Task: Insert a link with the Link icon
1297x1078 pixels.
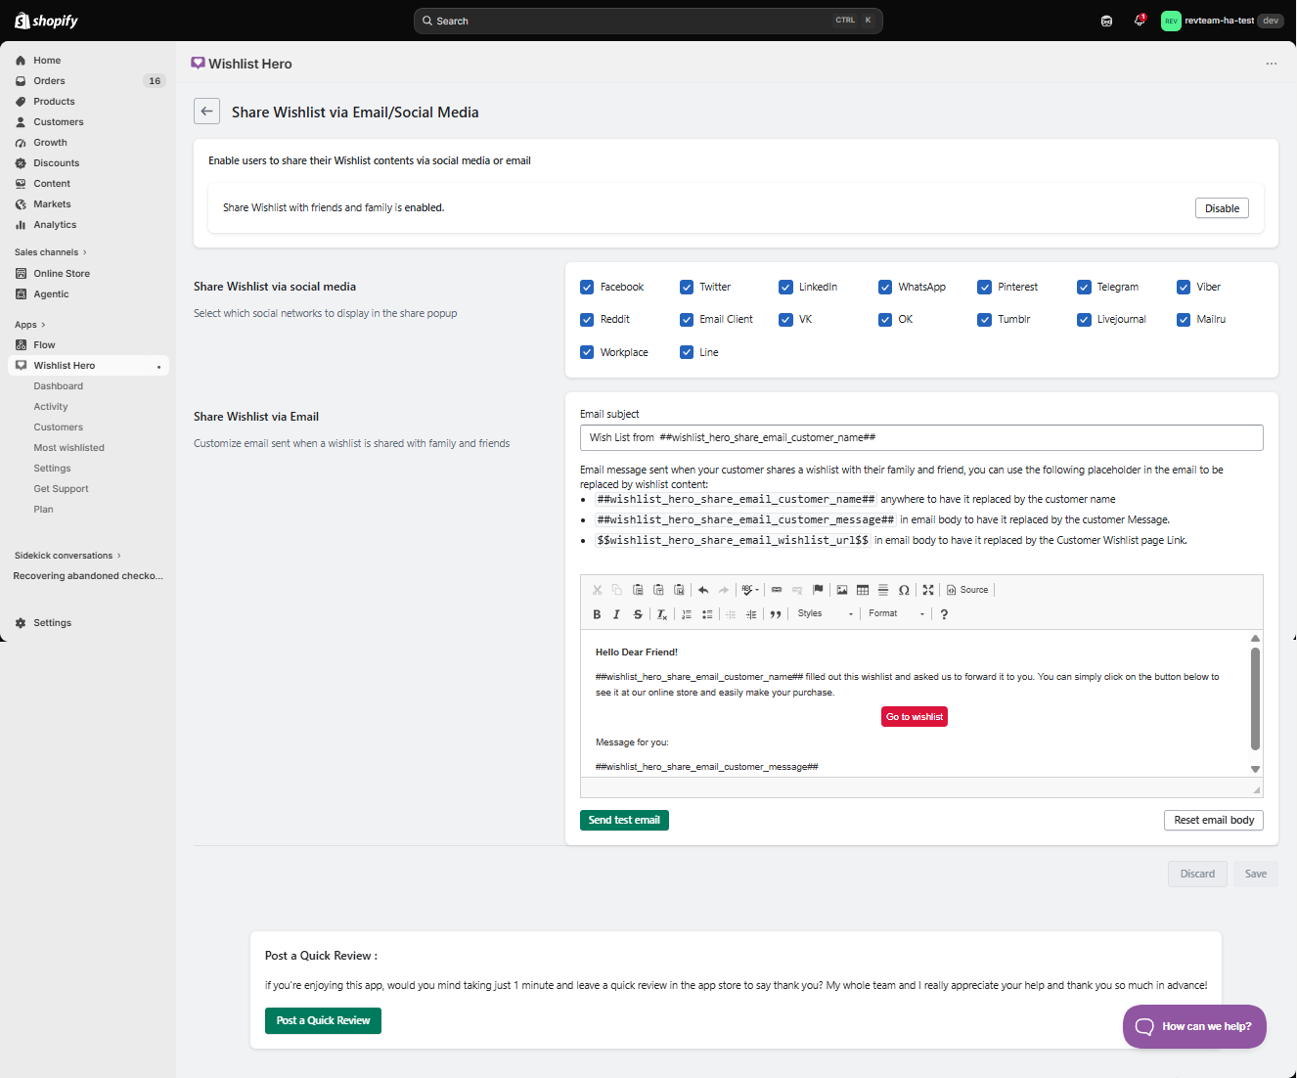Action: click(777, 590)
